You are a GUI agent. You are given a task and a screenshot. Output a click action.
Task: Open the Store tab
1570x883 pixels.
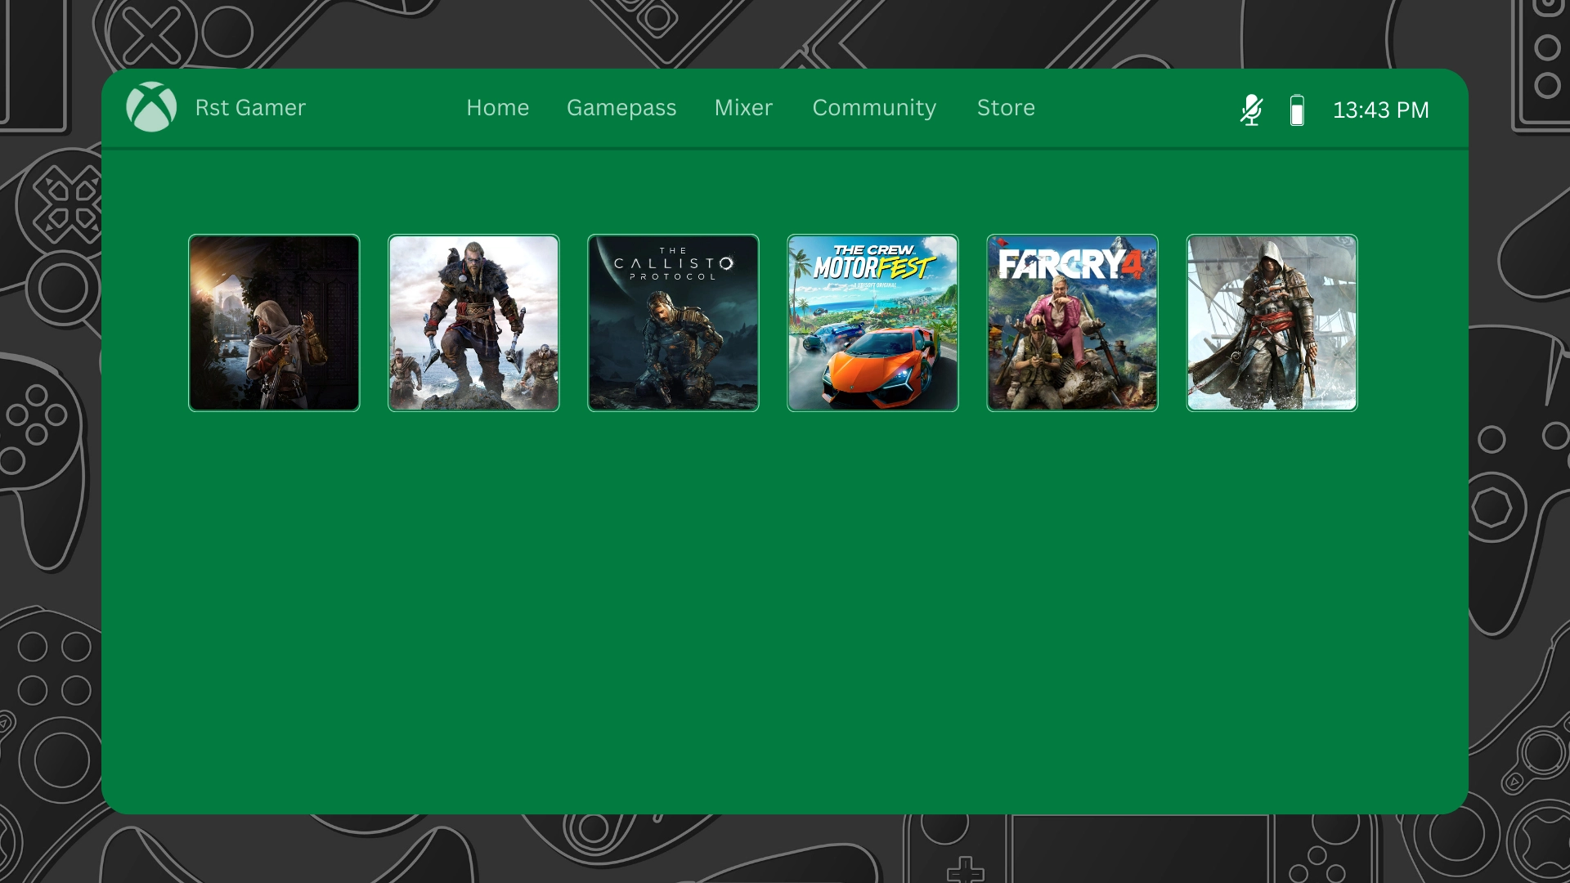pyautogui.click(x=1006, y=107)
